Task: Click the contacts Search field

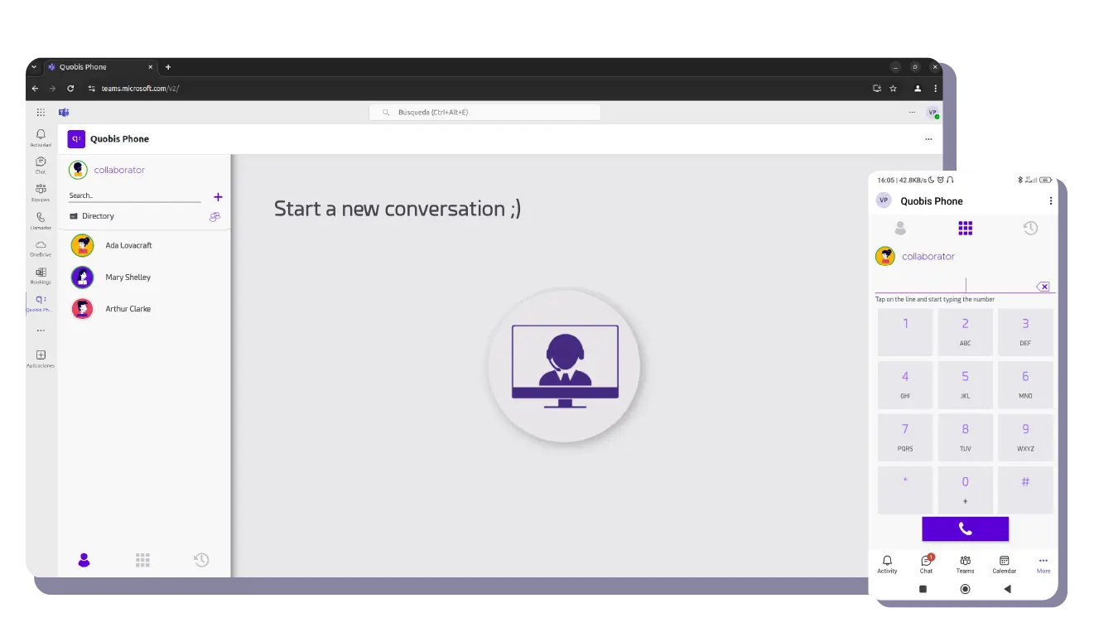Action: tap(133, 196)
